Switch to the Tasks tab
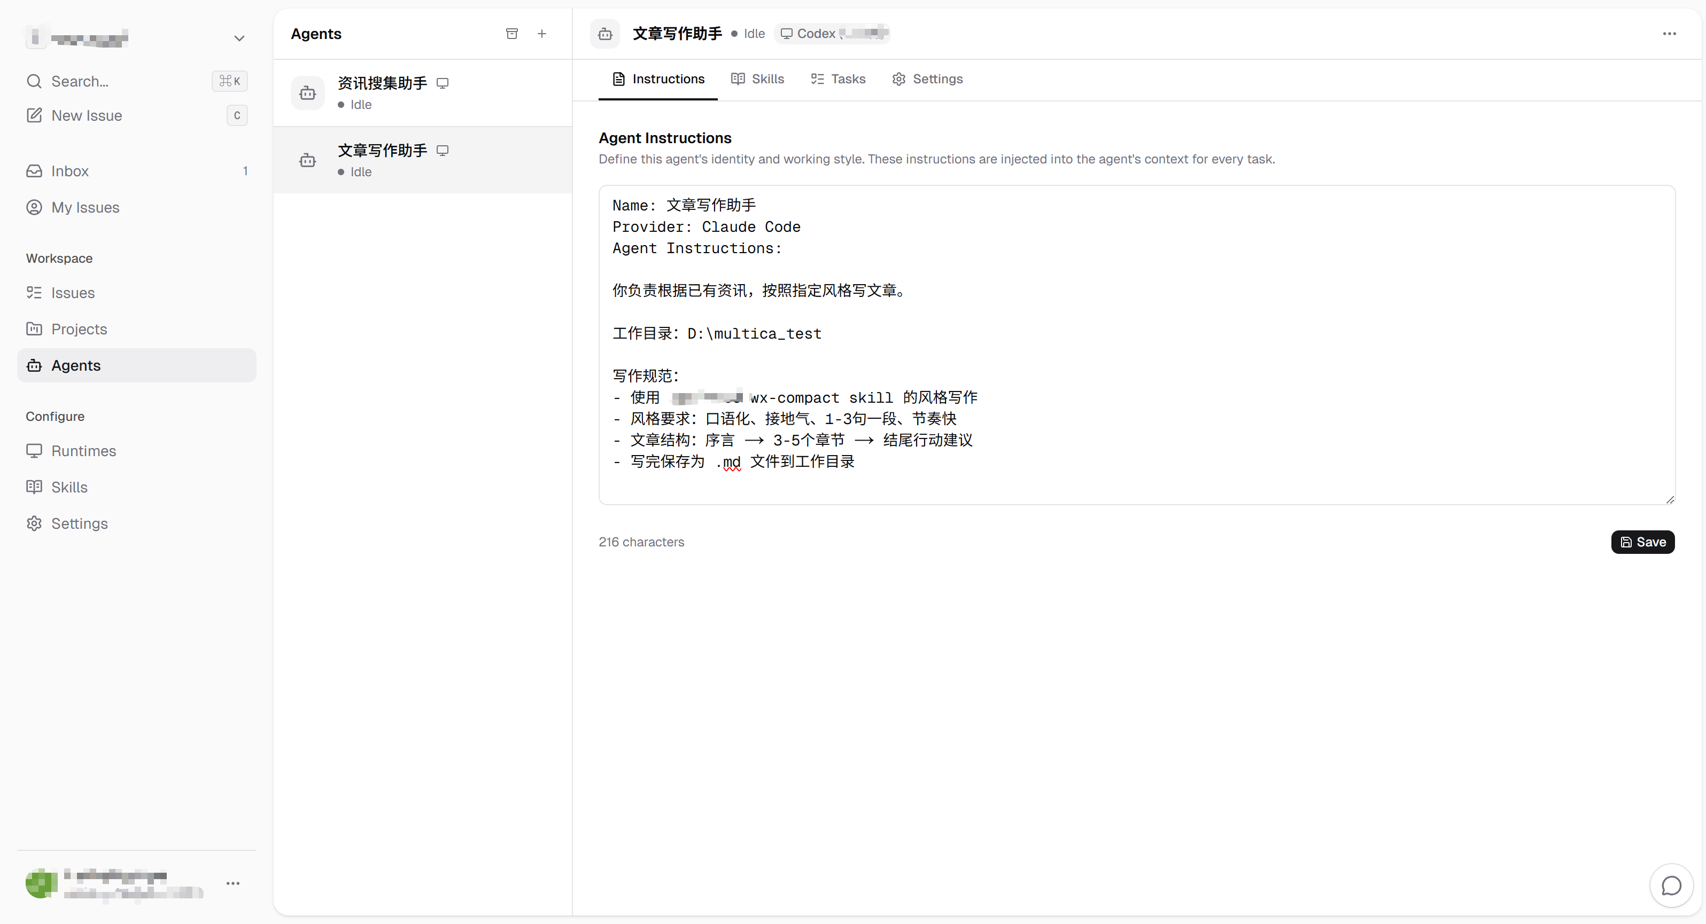Screen dimensions: 1706x924 (x=838, y=79)
